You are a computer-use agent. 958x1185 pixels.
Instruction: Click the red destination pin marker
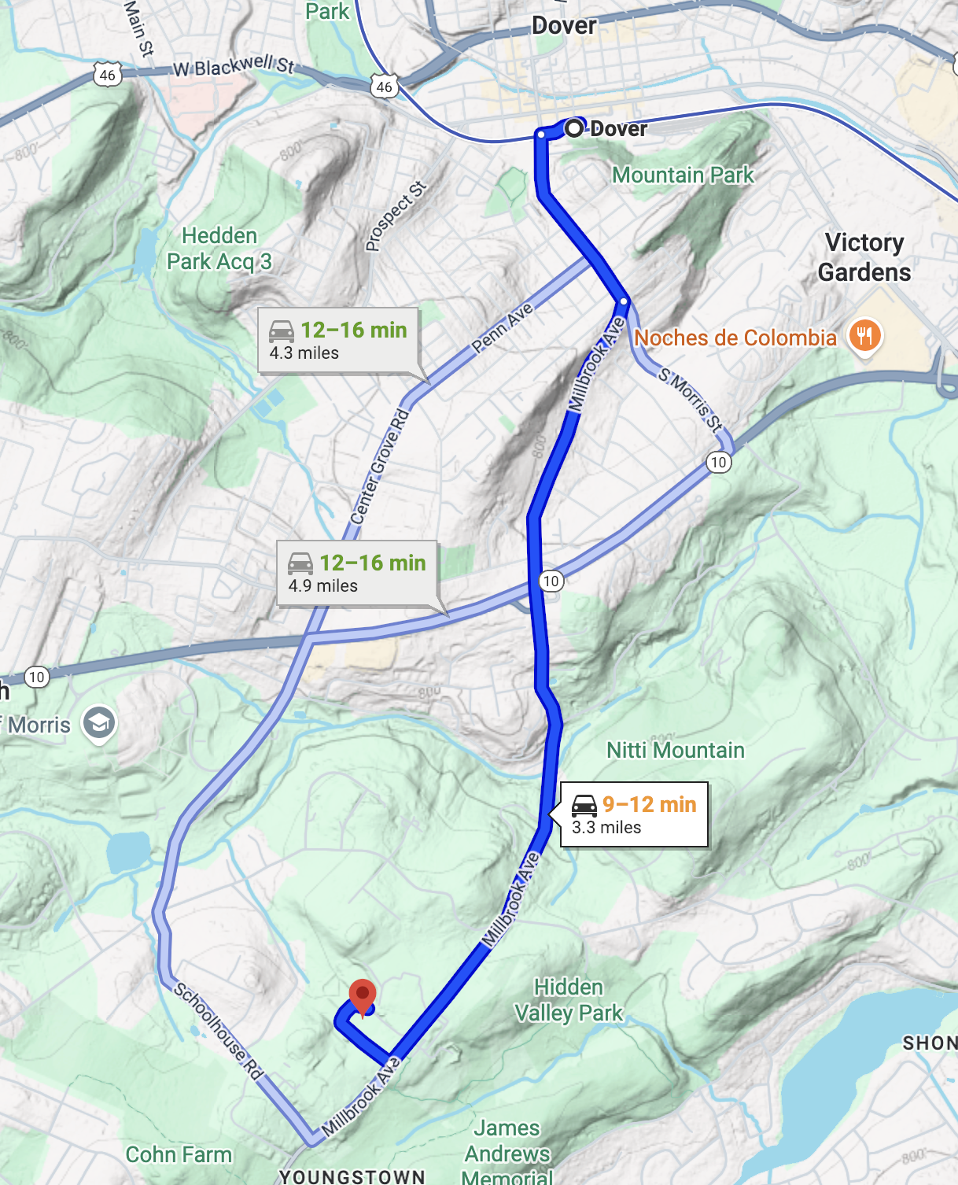(x=363, y=998)
